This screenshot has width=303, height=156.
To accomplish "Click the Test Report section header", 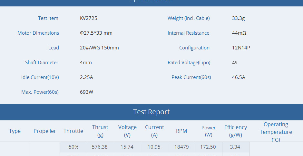I will (151, 112).
